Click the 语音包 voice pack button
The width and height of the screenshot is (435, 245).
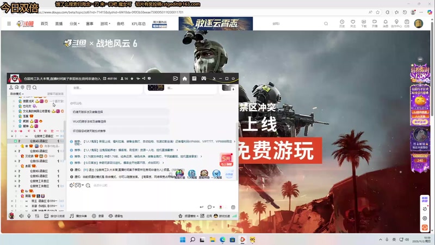pos(116,216)
